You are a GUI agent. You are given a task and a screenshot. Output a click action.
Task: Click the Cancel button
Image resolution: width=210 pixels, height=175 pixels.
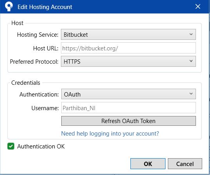point(185,164)
